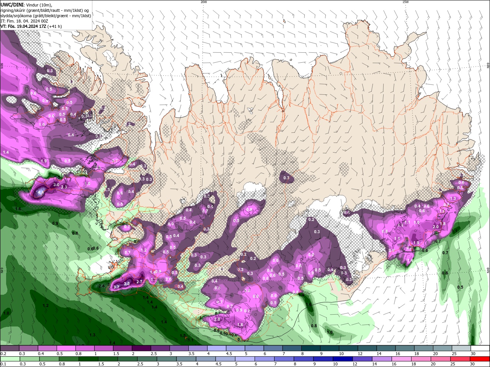Pick the snow scale swatch starting at 8
Screen dimensions: 490x367
310,348
